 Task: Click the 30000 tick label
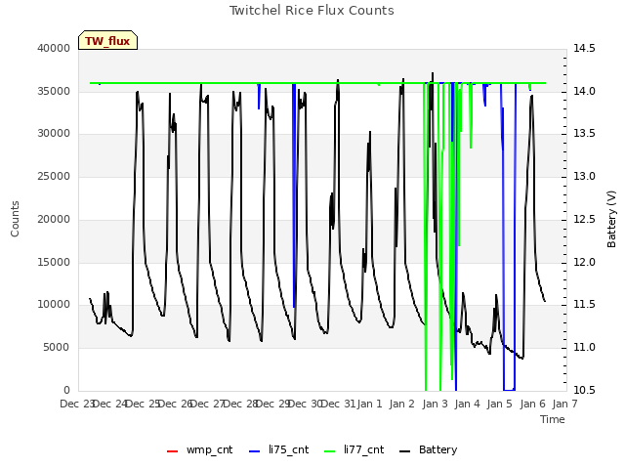54,134
